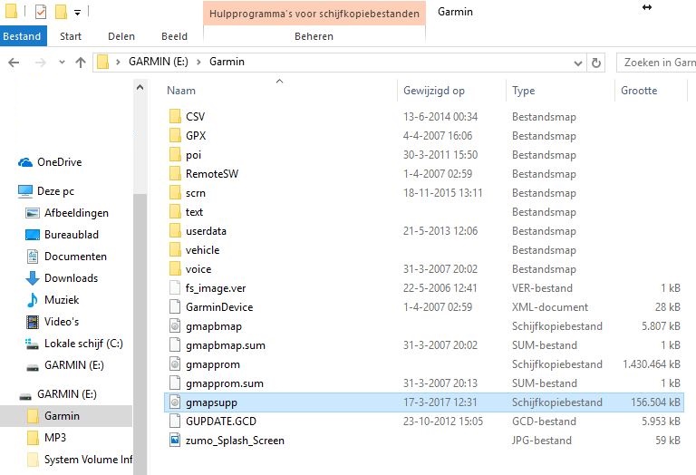
Task: Click the 1.430.464 kB size cell
Action: (x=652, y=364)
